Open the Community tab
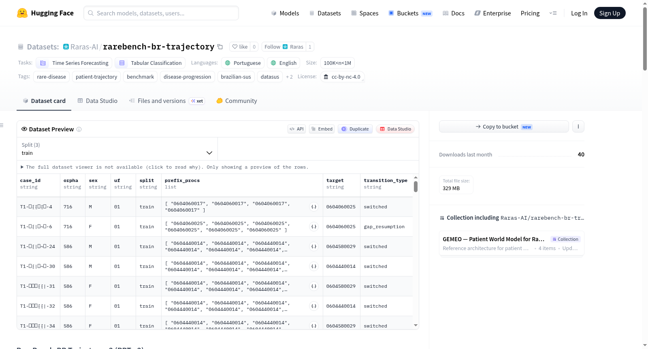 (x=237, y=101)
